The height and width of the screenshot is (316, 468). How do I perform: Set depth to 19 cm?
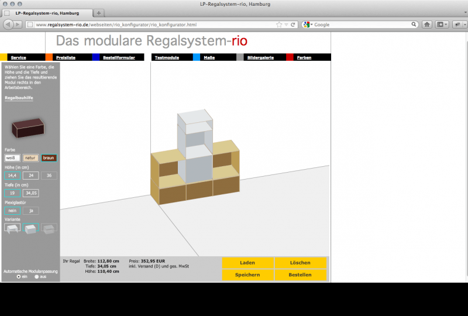(x=12, y=193)
